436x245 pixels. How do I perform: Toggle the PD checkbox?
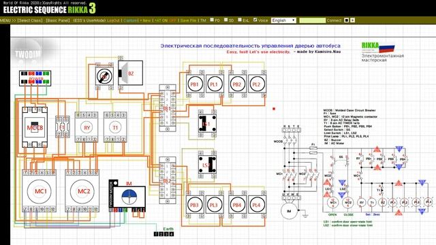tap(212, 20)
